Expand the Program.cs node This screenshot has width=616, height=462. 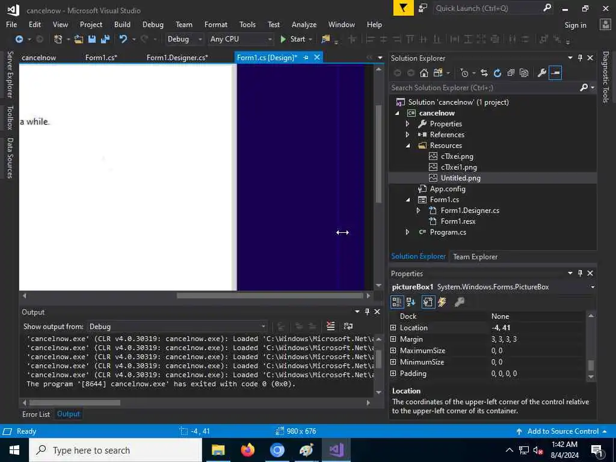click(407, 232)
